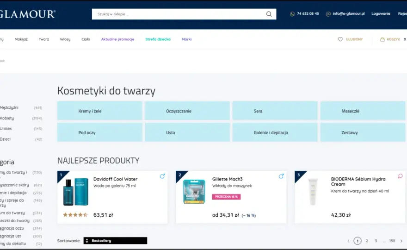Screen dimensions: 407x250
Task: Click PRZECENA 16 % badge
Action: click(x=226, y=197)
